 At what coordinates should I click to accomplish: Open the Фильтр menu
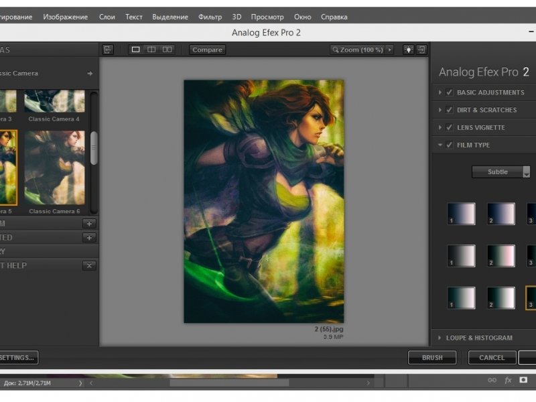click(210, 17)
